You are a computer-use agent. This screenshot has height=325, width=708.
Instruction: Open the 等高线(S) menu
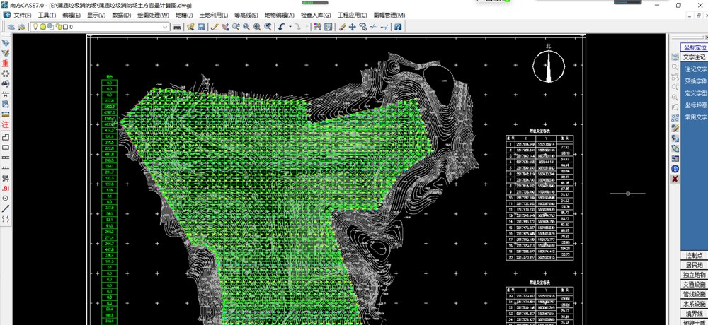tap(246, 15)
